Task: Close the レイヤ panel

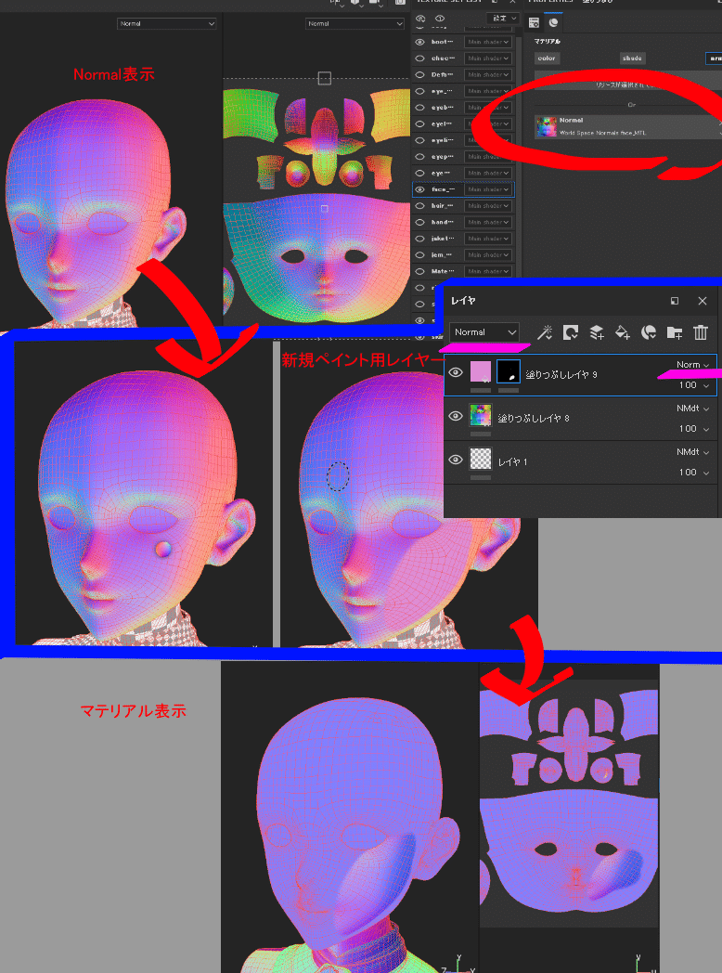Action: tap(703, 301)
